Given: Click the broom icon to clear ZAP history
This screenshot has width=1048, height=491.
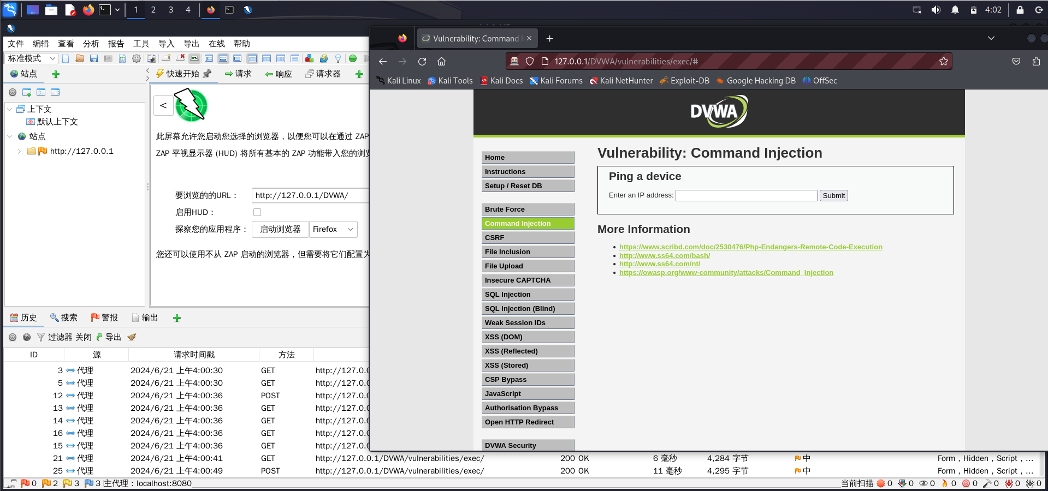Looking at the screenshot, I should click(x=132, y=337).
